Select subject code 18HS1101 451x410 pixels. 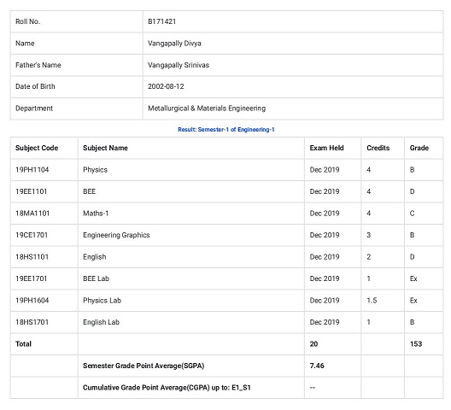tap(32, 257)
